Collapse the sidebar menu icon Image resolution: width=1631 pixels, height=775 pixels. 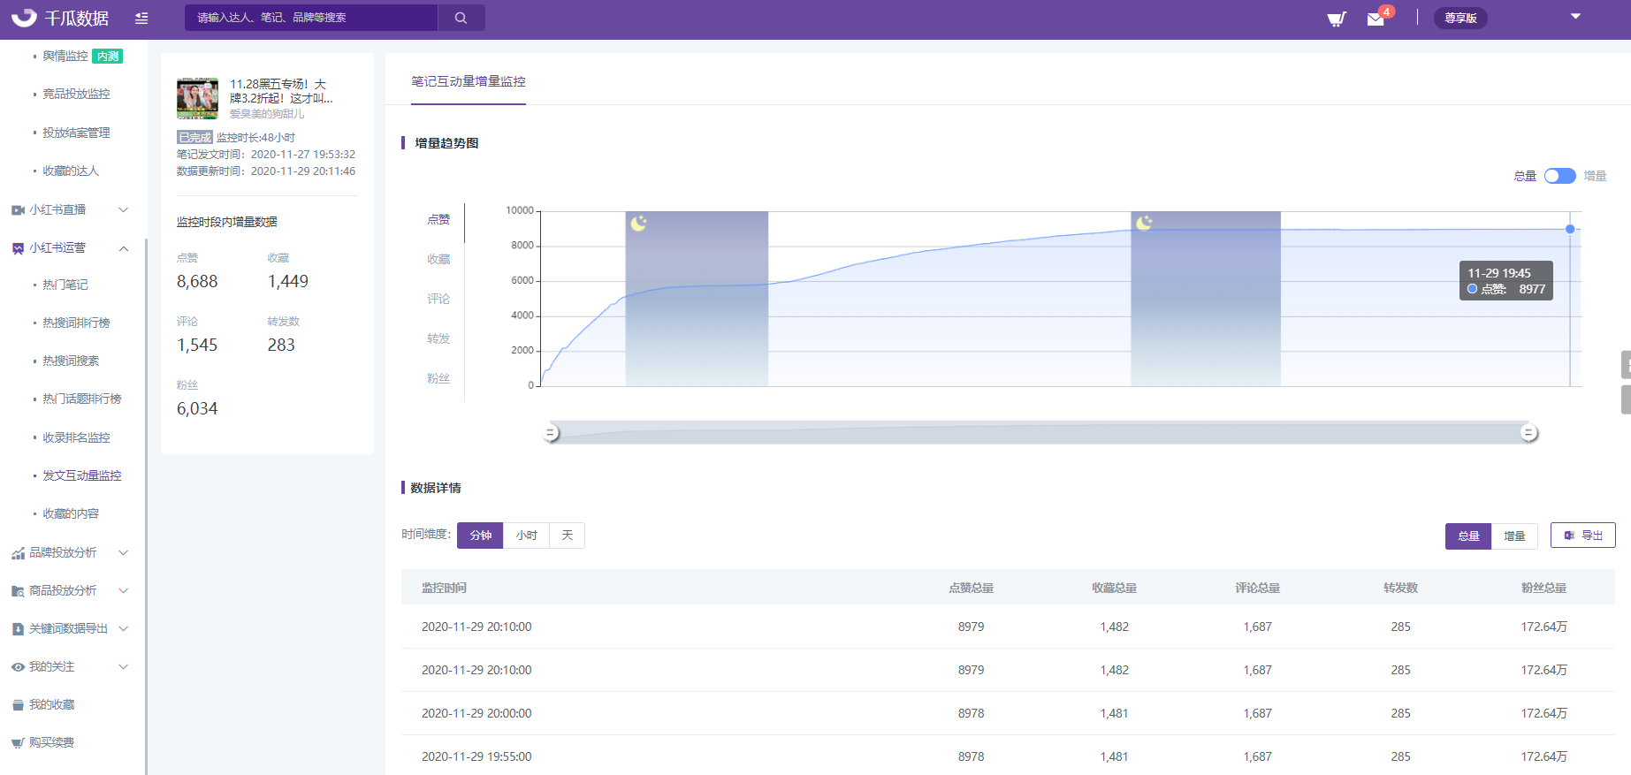click(141, 18)
